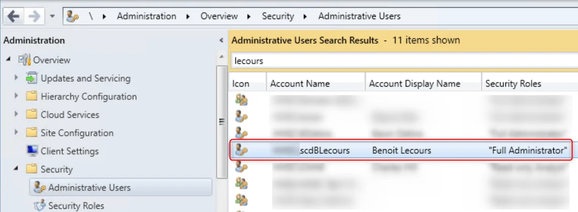Click the navigation tree scrollbar thumb

pyautogui.click(x=222, y=122)
